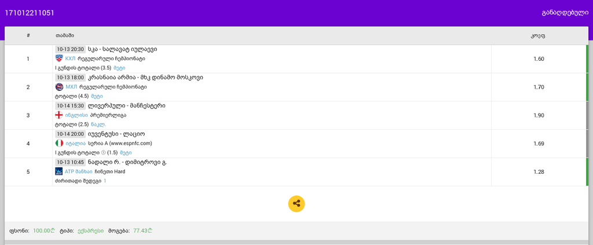Click the თამაში column header
593x245 pixels.
pyautogui.click(x=65, y=35)
